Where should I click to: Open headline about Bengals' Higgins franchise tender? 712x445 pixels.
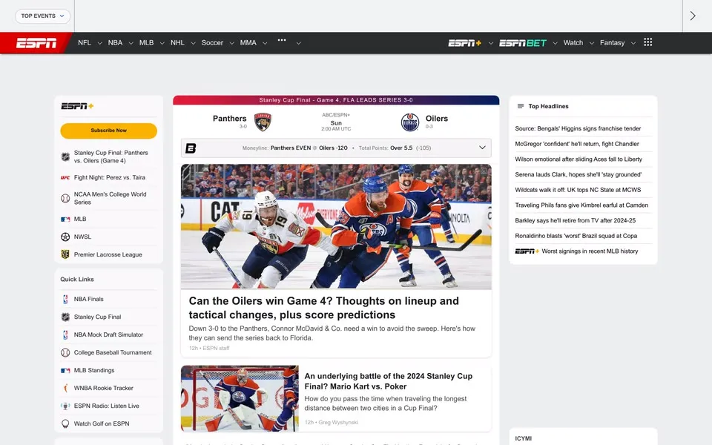point(578,128)
